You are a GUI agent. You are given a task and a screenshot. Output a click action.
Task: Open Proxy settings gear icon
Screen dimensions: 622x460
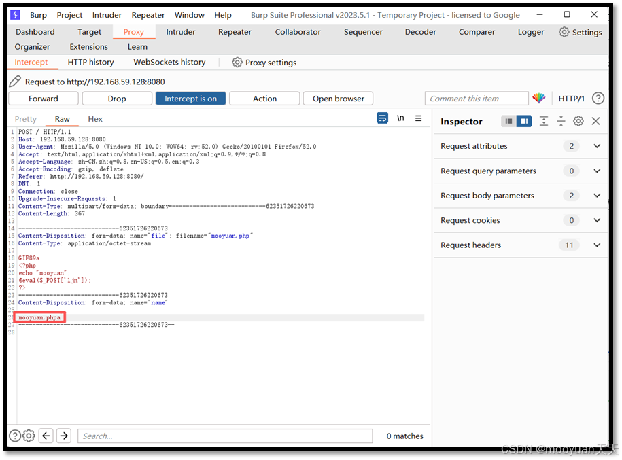[237, 63]
